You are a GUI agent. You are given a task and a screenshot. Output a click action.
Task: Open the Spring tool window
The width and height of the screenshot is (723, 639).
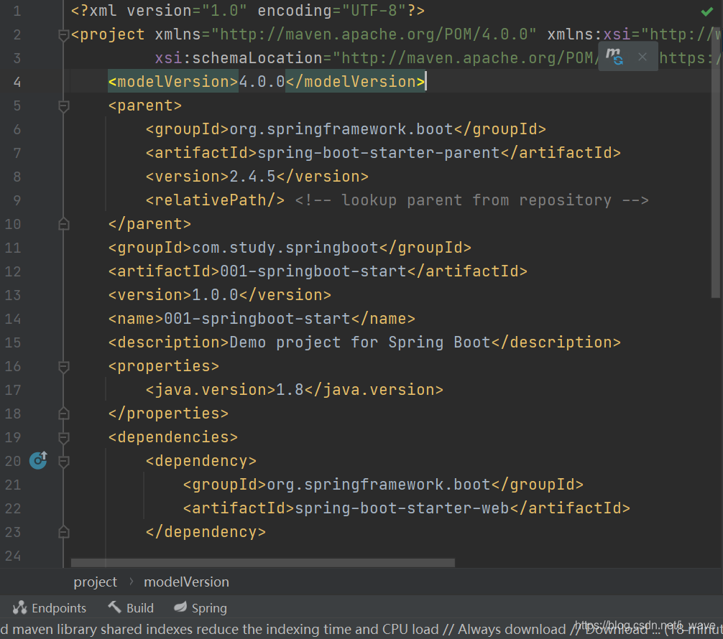201,608
